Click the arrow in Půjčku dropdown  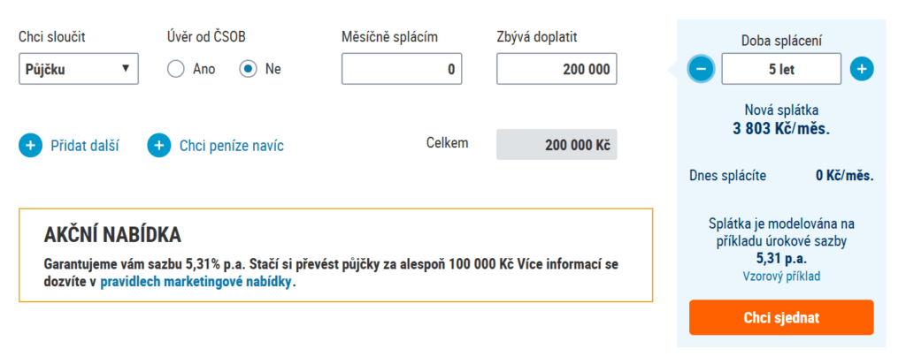coord(126,69)
